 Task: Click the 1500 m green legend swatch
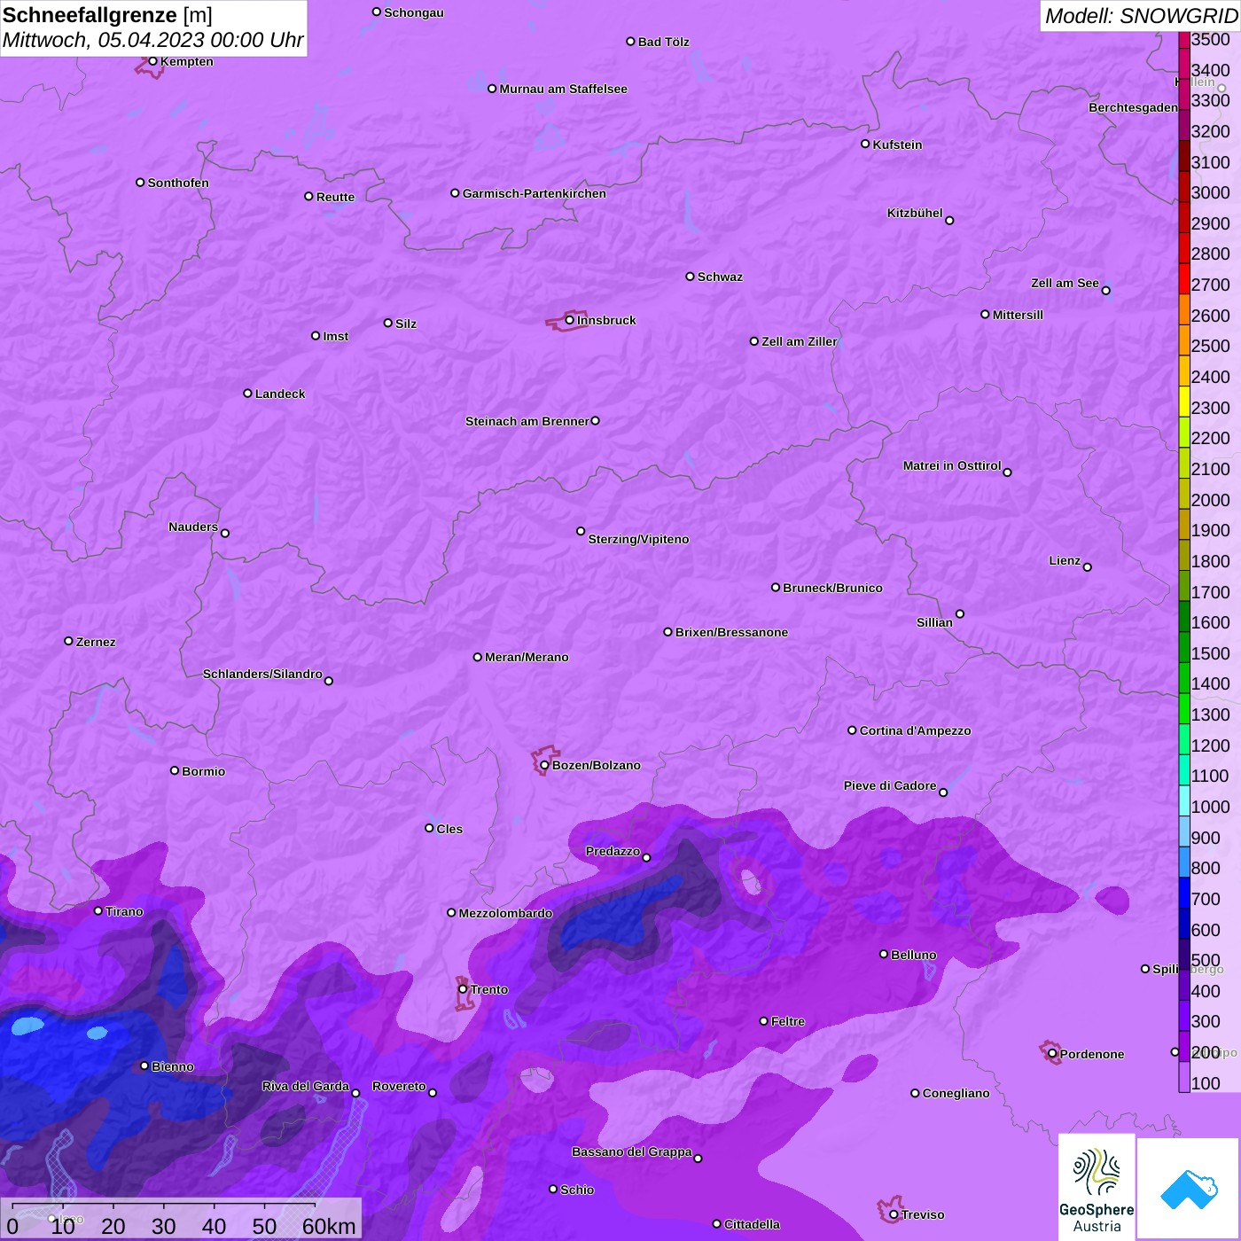(1184, 646)
